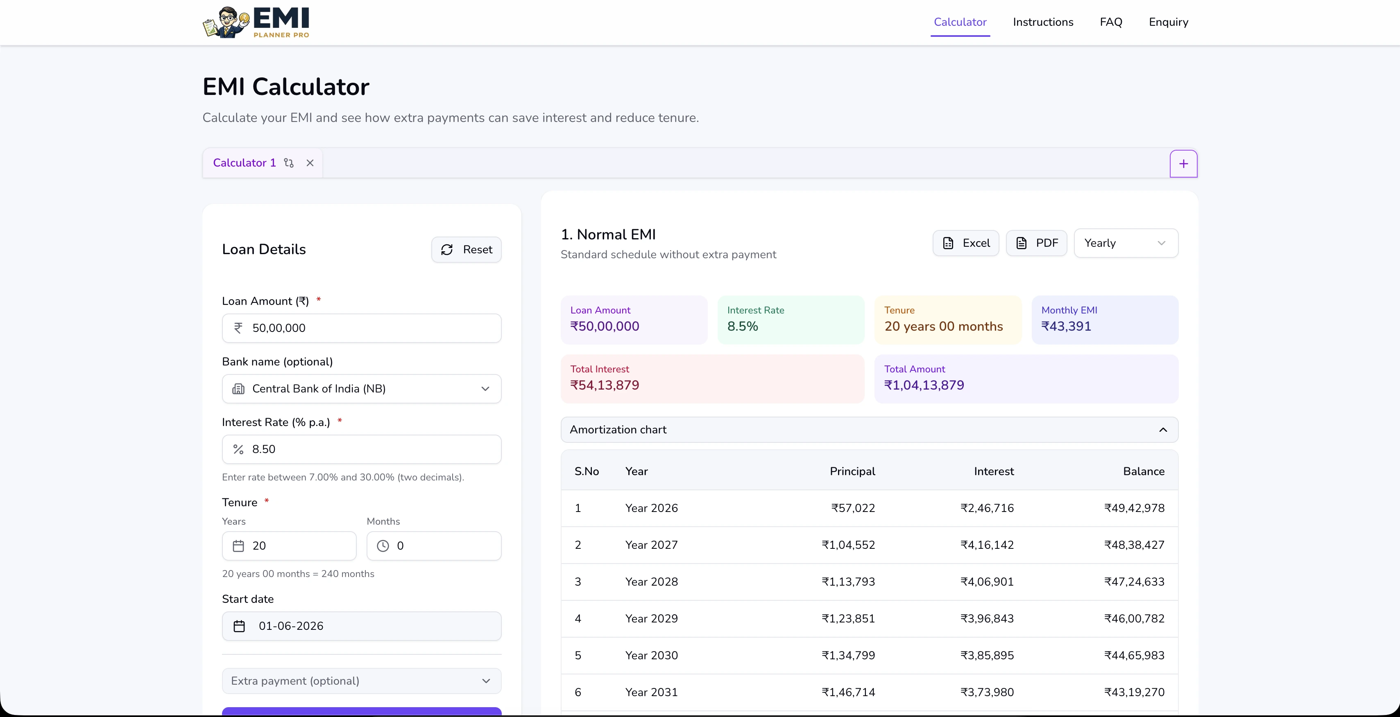Select the Year 2029 row
This screenshot has width=1400, height=717.
pos(869,619)
